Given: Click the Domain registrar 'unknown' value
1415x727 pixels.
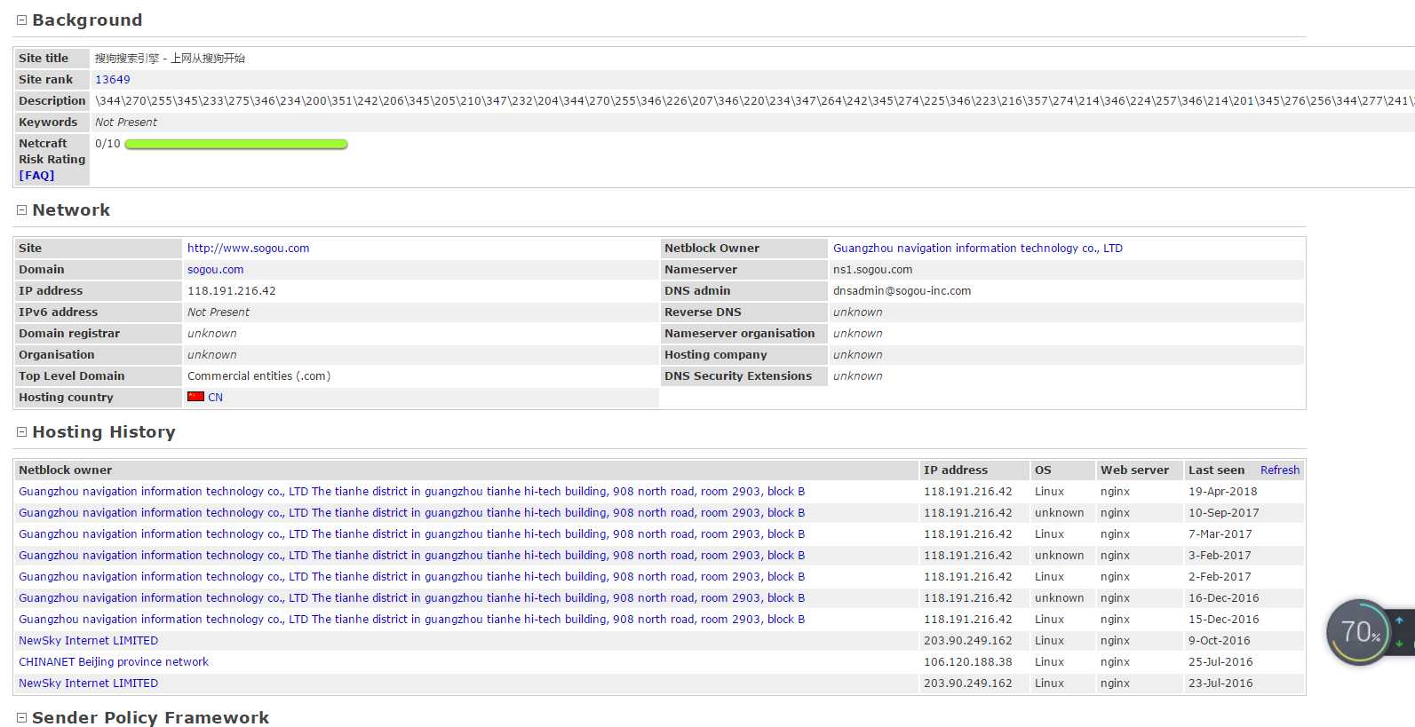Looking at the screenshot, I should pyautogui.click(x=212, y=333).
